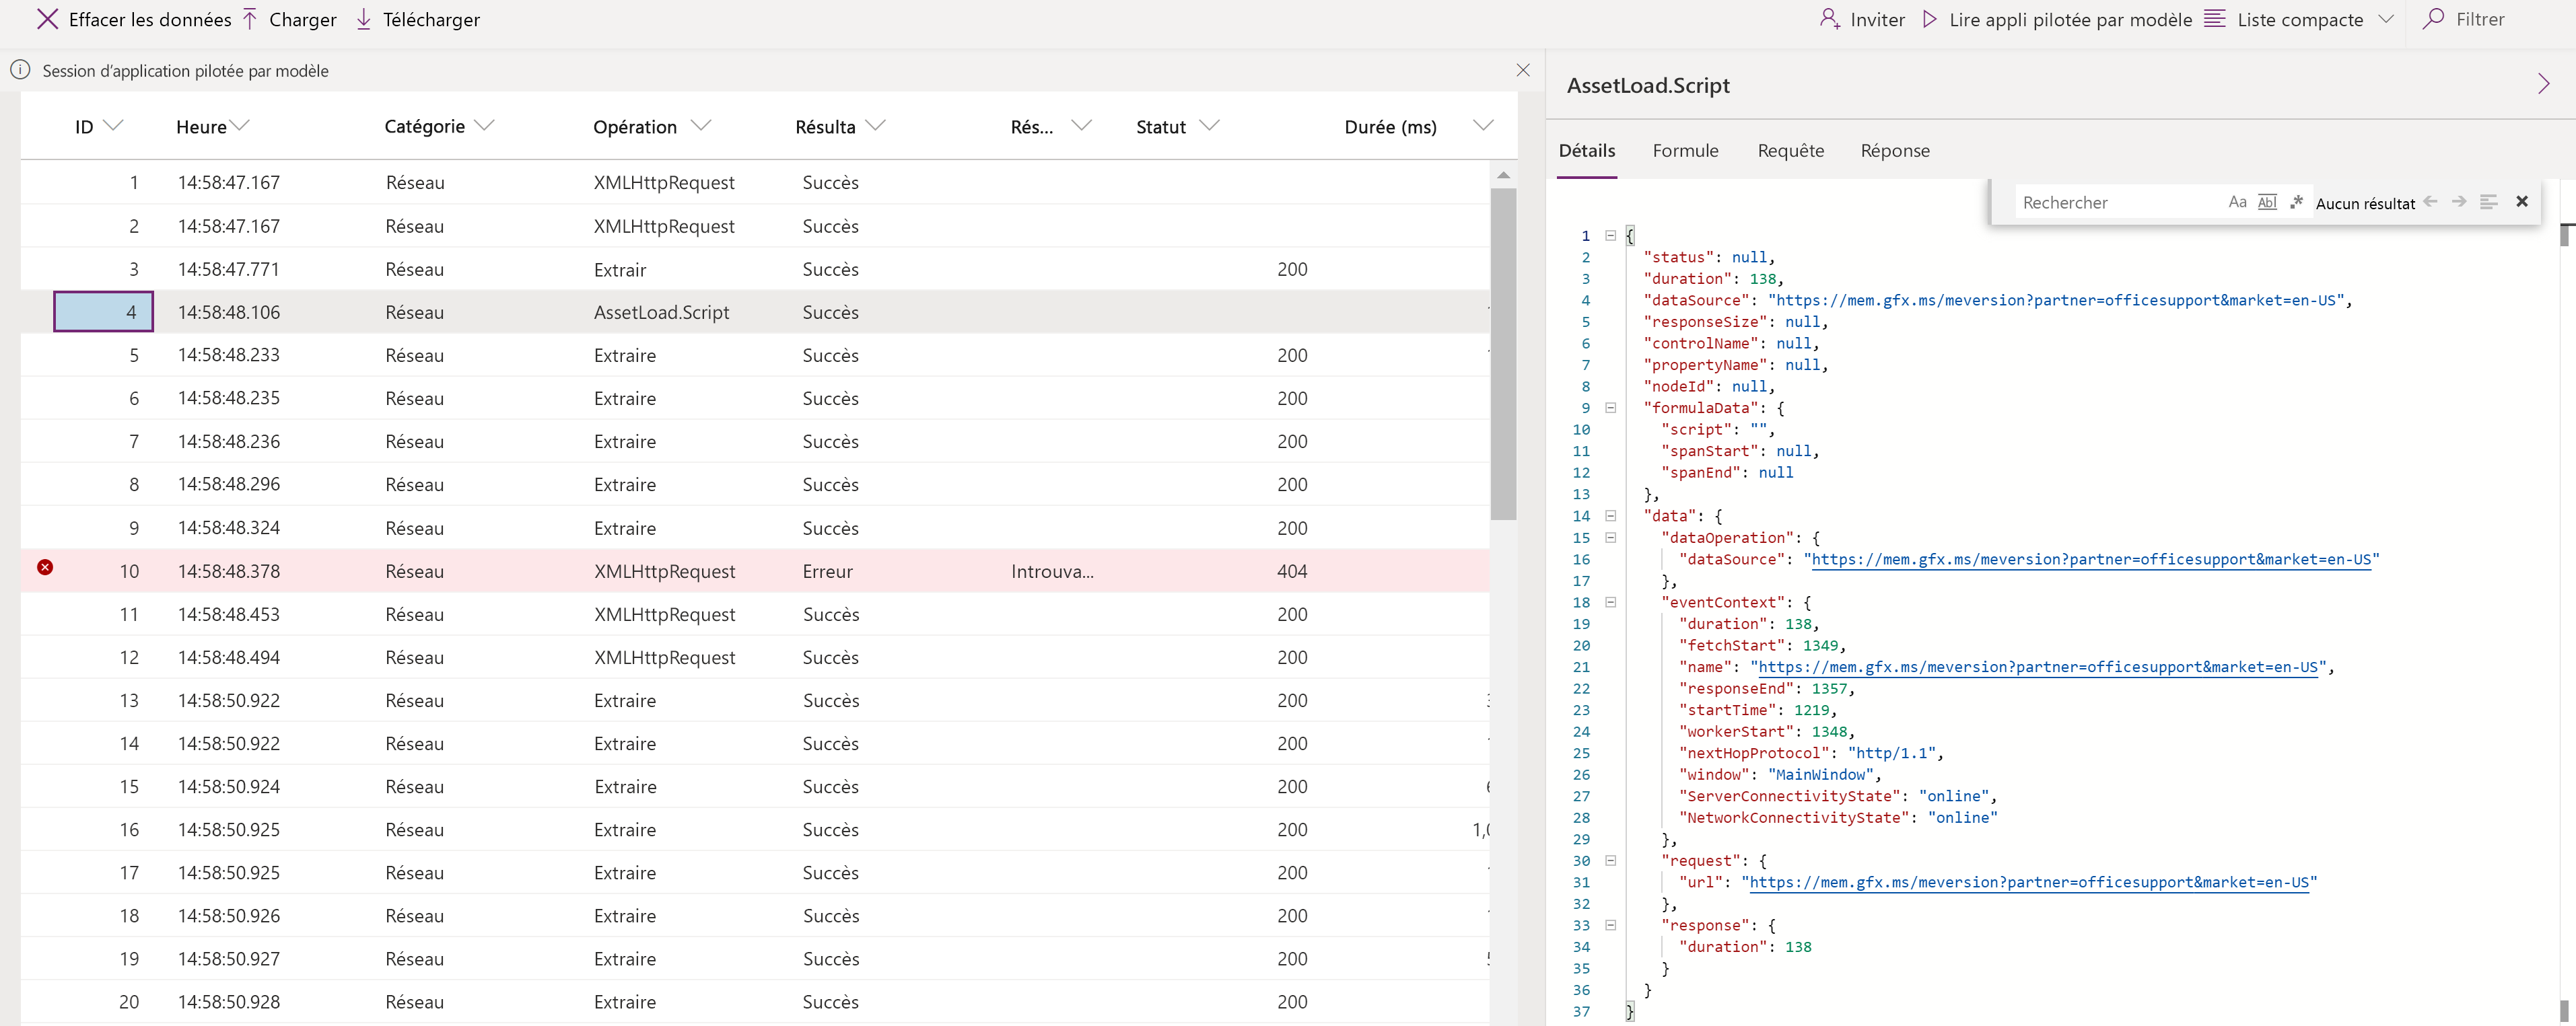Screen dimensions: 2576x1026
Task: Open the Liste compacte dropdown
Action: click(x=2386, y=19)
